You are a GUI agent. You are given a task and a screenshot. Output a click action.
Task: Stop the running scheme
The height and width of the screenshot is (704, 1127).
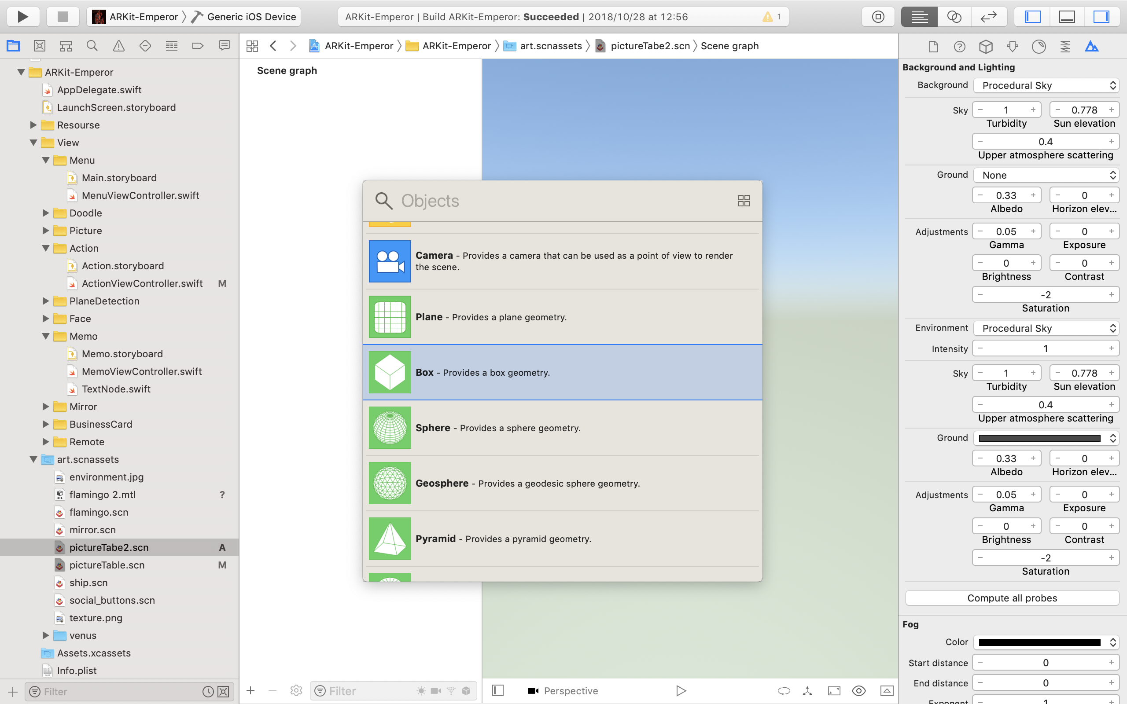(x=63, y=17)
